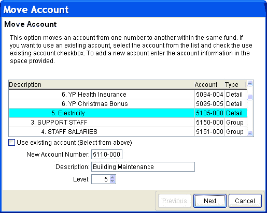Focus the Building Maintenance description field
Screen dimensions: 267x213
143,166
